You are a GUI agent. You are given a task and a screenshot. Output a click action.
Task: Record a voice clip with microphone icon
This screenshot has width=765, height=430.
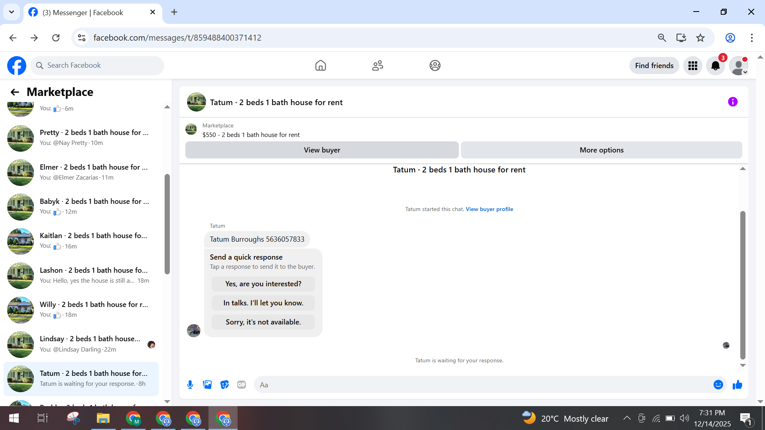[190, 385]
